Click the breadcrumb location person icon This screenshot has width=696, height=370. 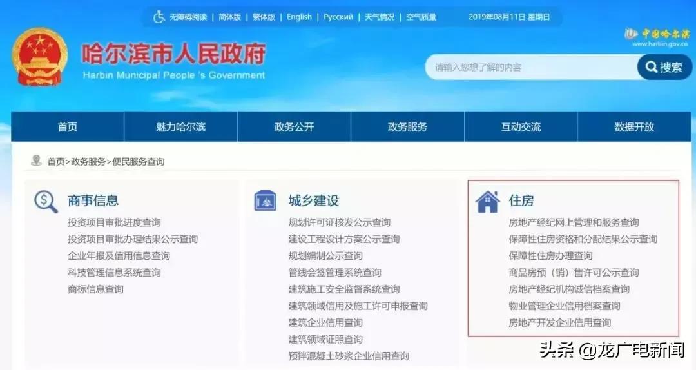(x=36, y=161)
